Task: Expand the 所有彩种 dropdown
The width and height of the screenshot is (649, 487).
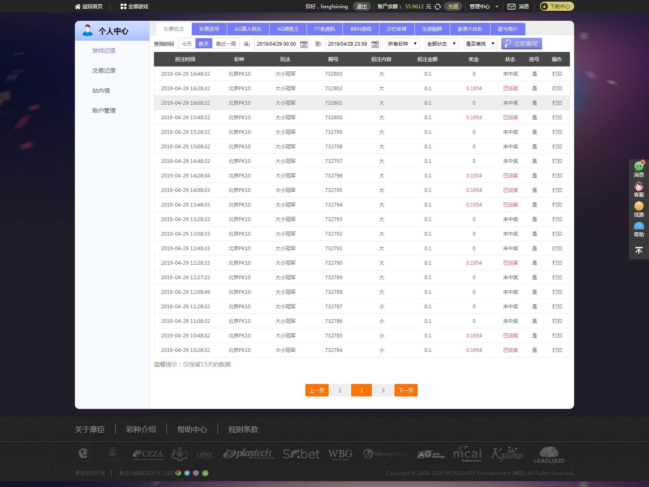Action: [402, 44]
